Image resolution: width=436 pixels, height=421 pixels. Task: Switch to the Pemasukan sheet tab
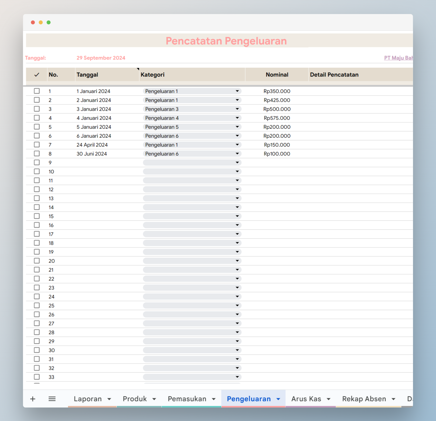[x=187, y=399]
